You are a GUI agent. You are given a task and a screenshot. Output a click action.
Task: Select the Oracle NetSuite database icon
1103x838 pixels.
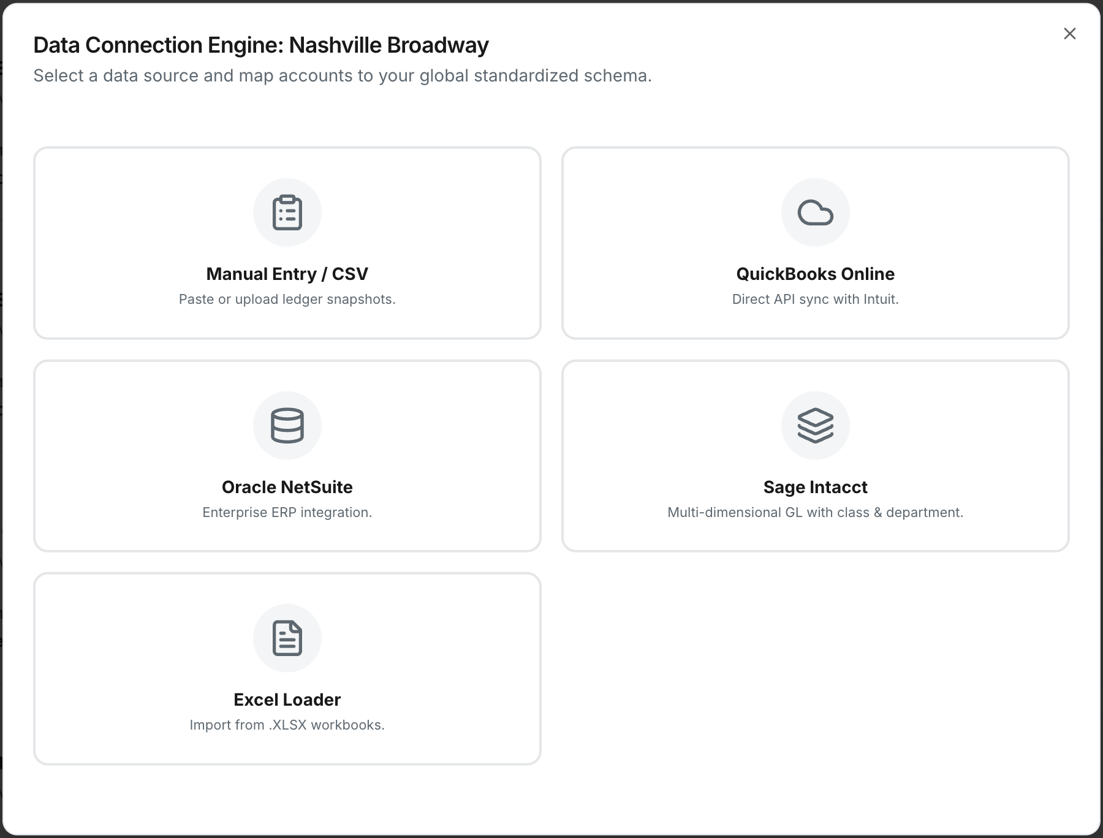click(287, 425)
